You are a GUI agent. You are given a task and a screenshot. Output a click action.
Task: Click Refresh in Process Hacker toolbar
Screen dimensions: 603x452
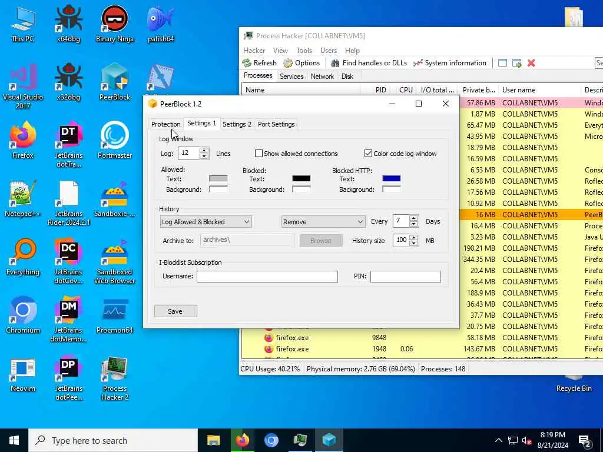[x=259, y=62]
